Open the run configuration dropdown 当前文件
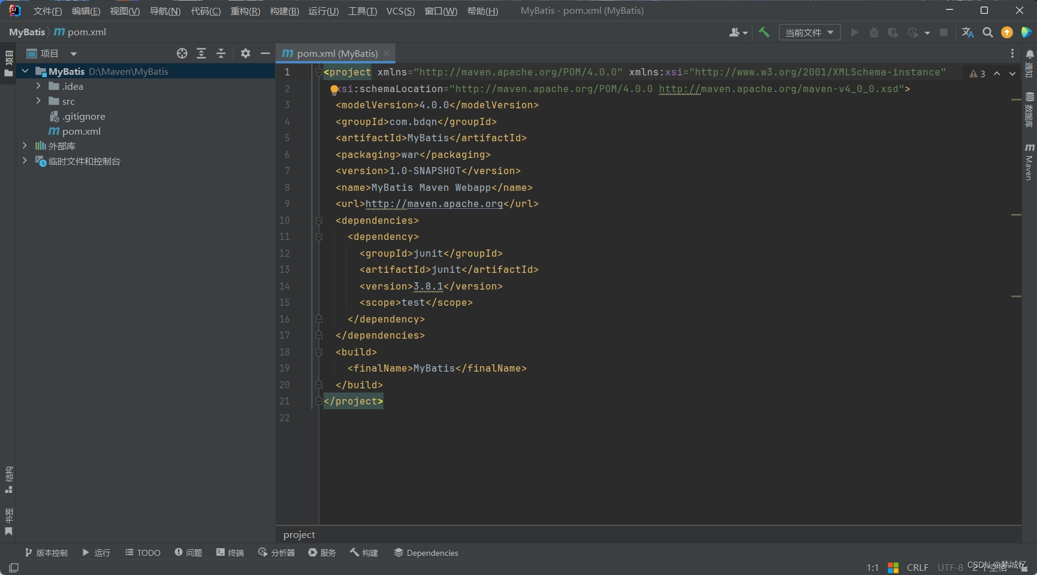 809,32
